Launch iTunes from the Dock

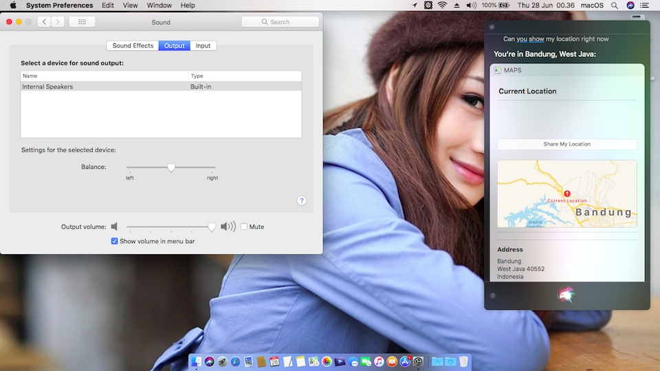tap(379, 361)
